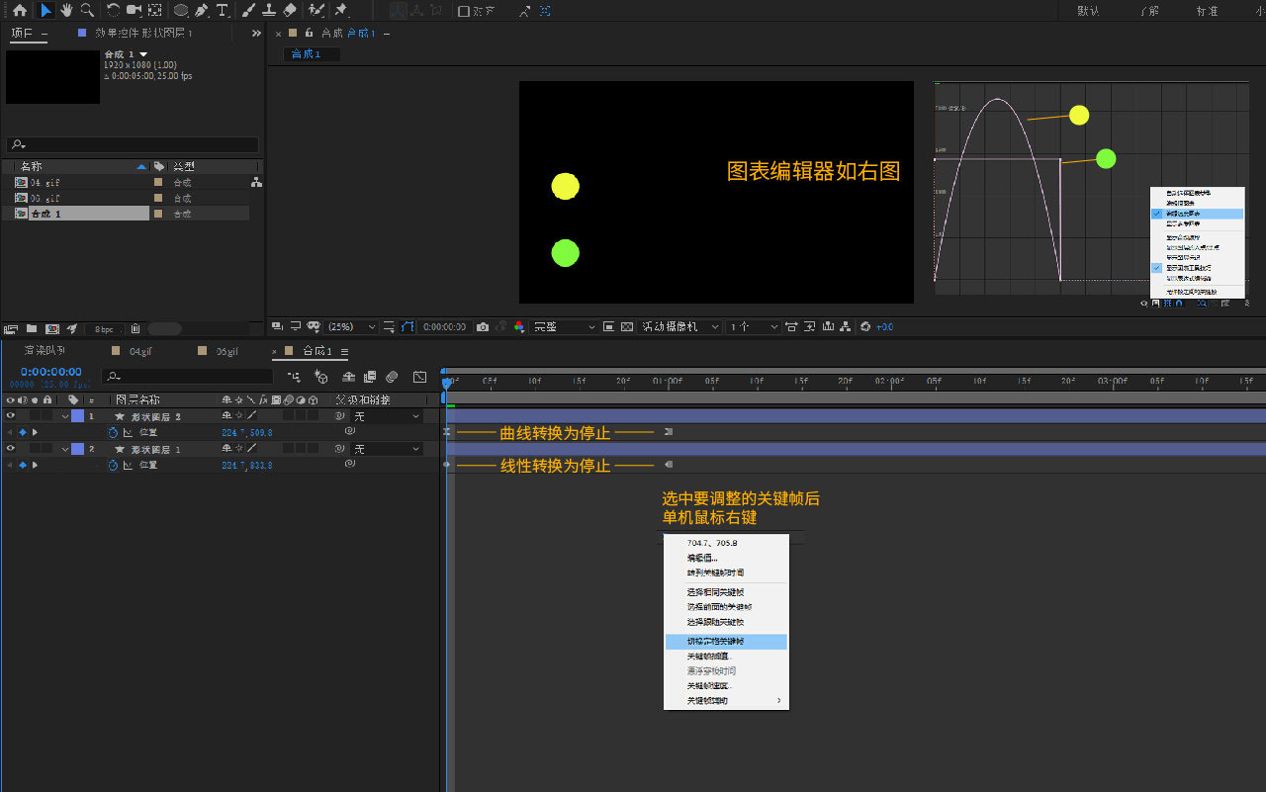Select the Pan Behind anchor point tool
The image size is (1266, 792).
click(x=155, y=10)
